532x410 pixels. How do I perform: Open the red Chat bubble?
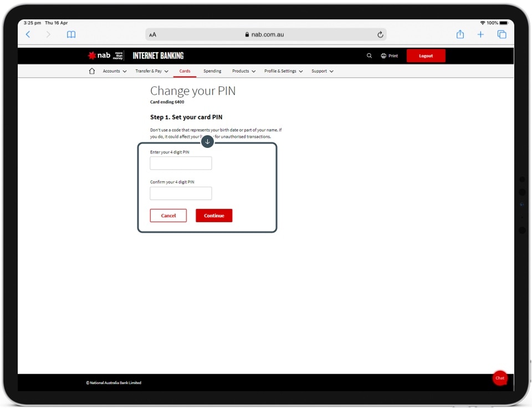click(500, 378)
